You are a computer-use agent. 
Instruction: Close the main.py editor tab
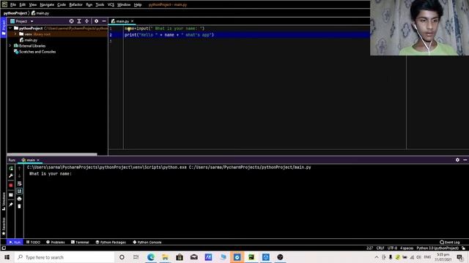click(132, 21)
